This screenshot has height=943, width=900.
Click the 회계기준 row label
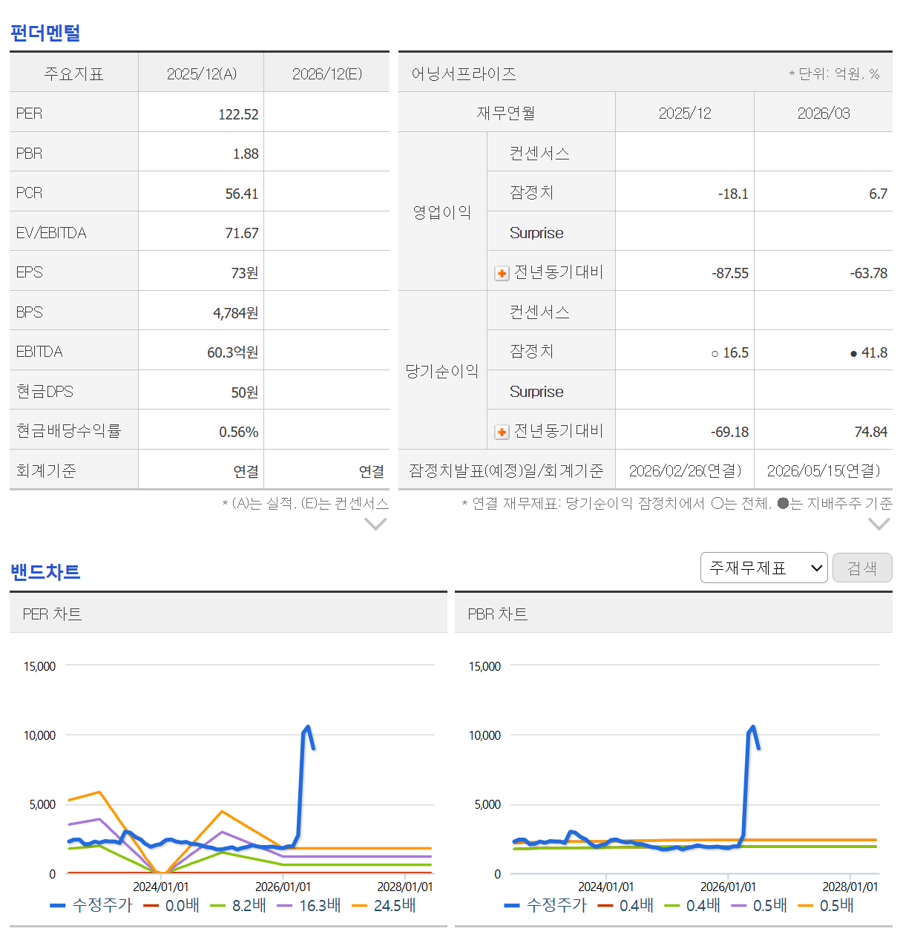pos(46,470)
